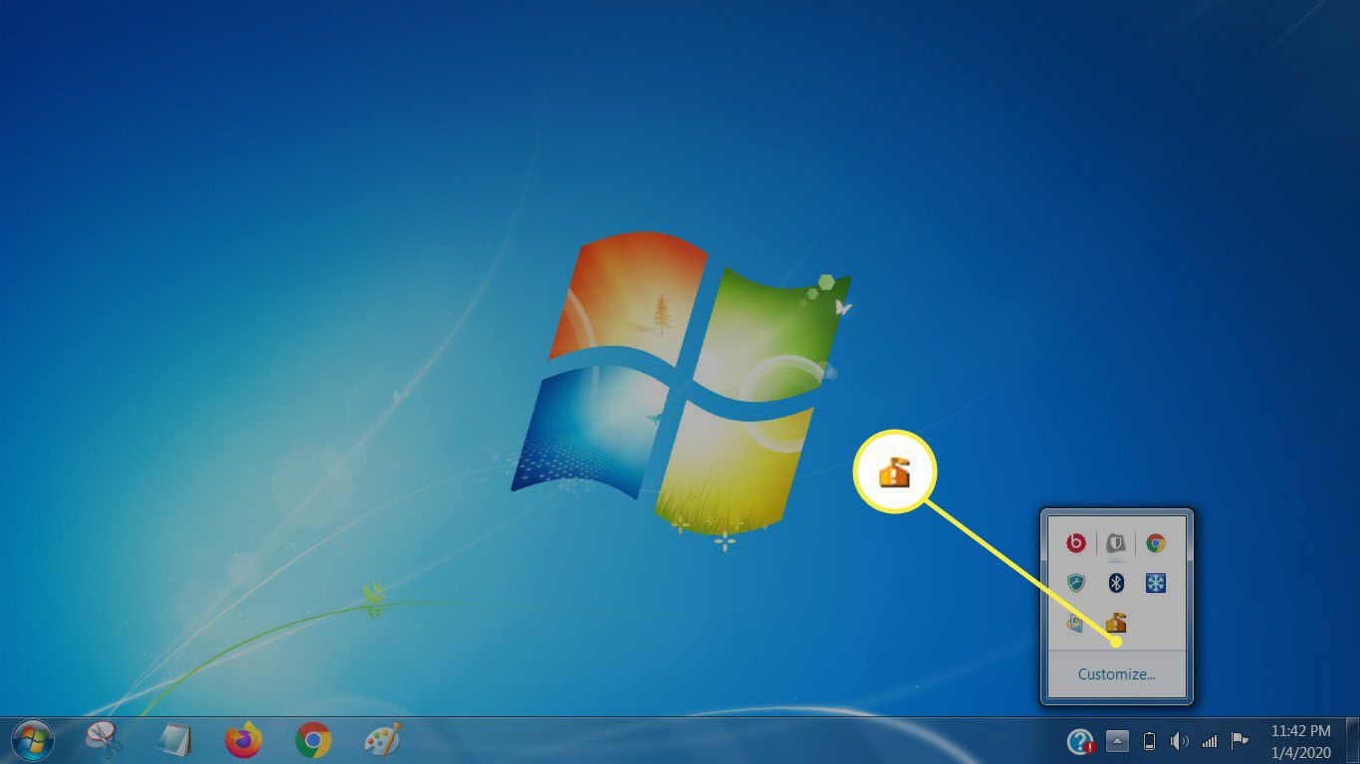The height and width of the screenshot is (764, 1360).
Task: Open Notepad from the taskbar
Action: 174,740
